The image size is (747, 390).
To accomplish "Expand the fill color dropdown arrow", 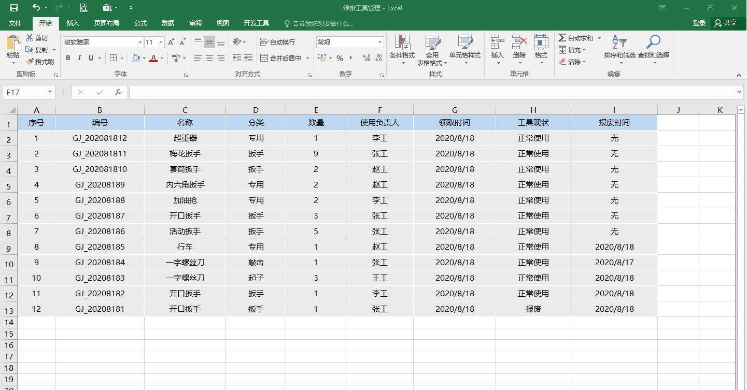I will pos(145,59).
